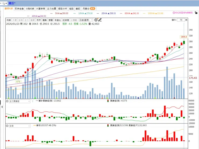Click the 40MA purple line swatch
The image size is (199, 149).
point(28,16)
